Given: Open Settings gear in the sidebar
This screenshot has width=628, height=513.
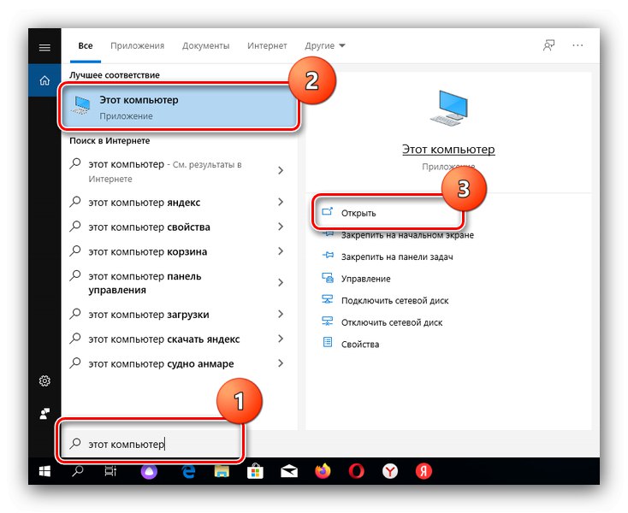Looking at the screenshot, I should tap(44, 380).
